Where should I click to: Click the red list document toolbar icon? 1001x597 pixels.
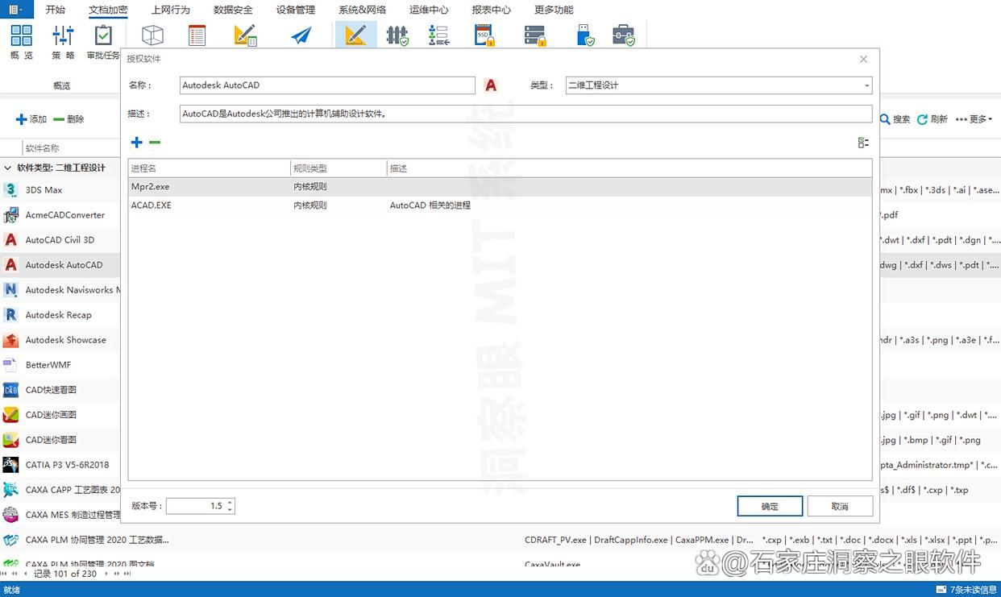197,35
